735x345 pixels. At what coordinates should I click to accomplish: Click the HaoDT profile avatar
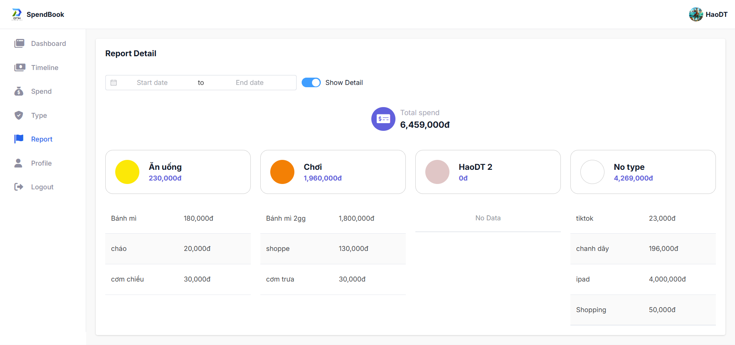pyautogui.click(x=696, y=14)
